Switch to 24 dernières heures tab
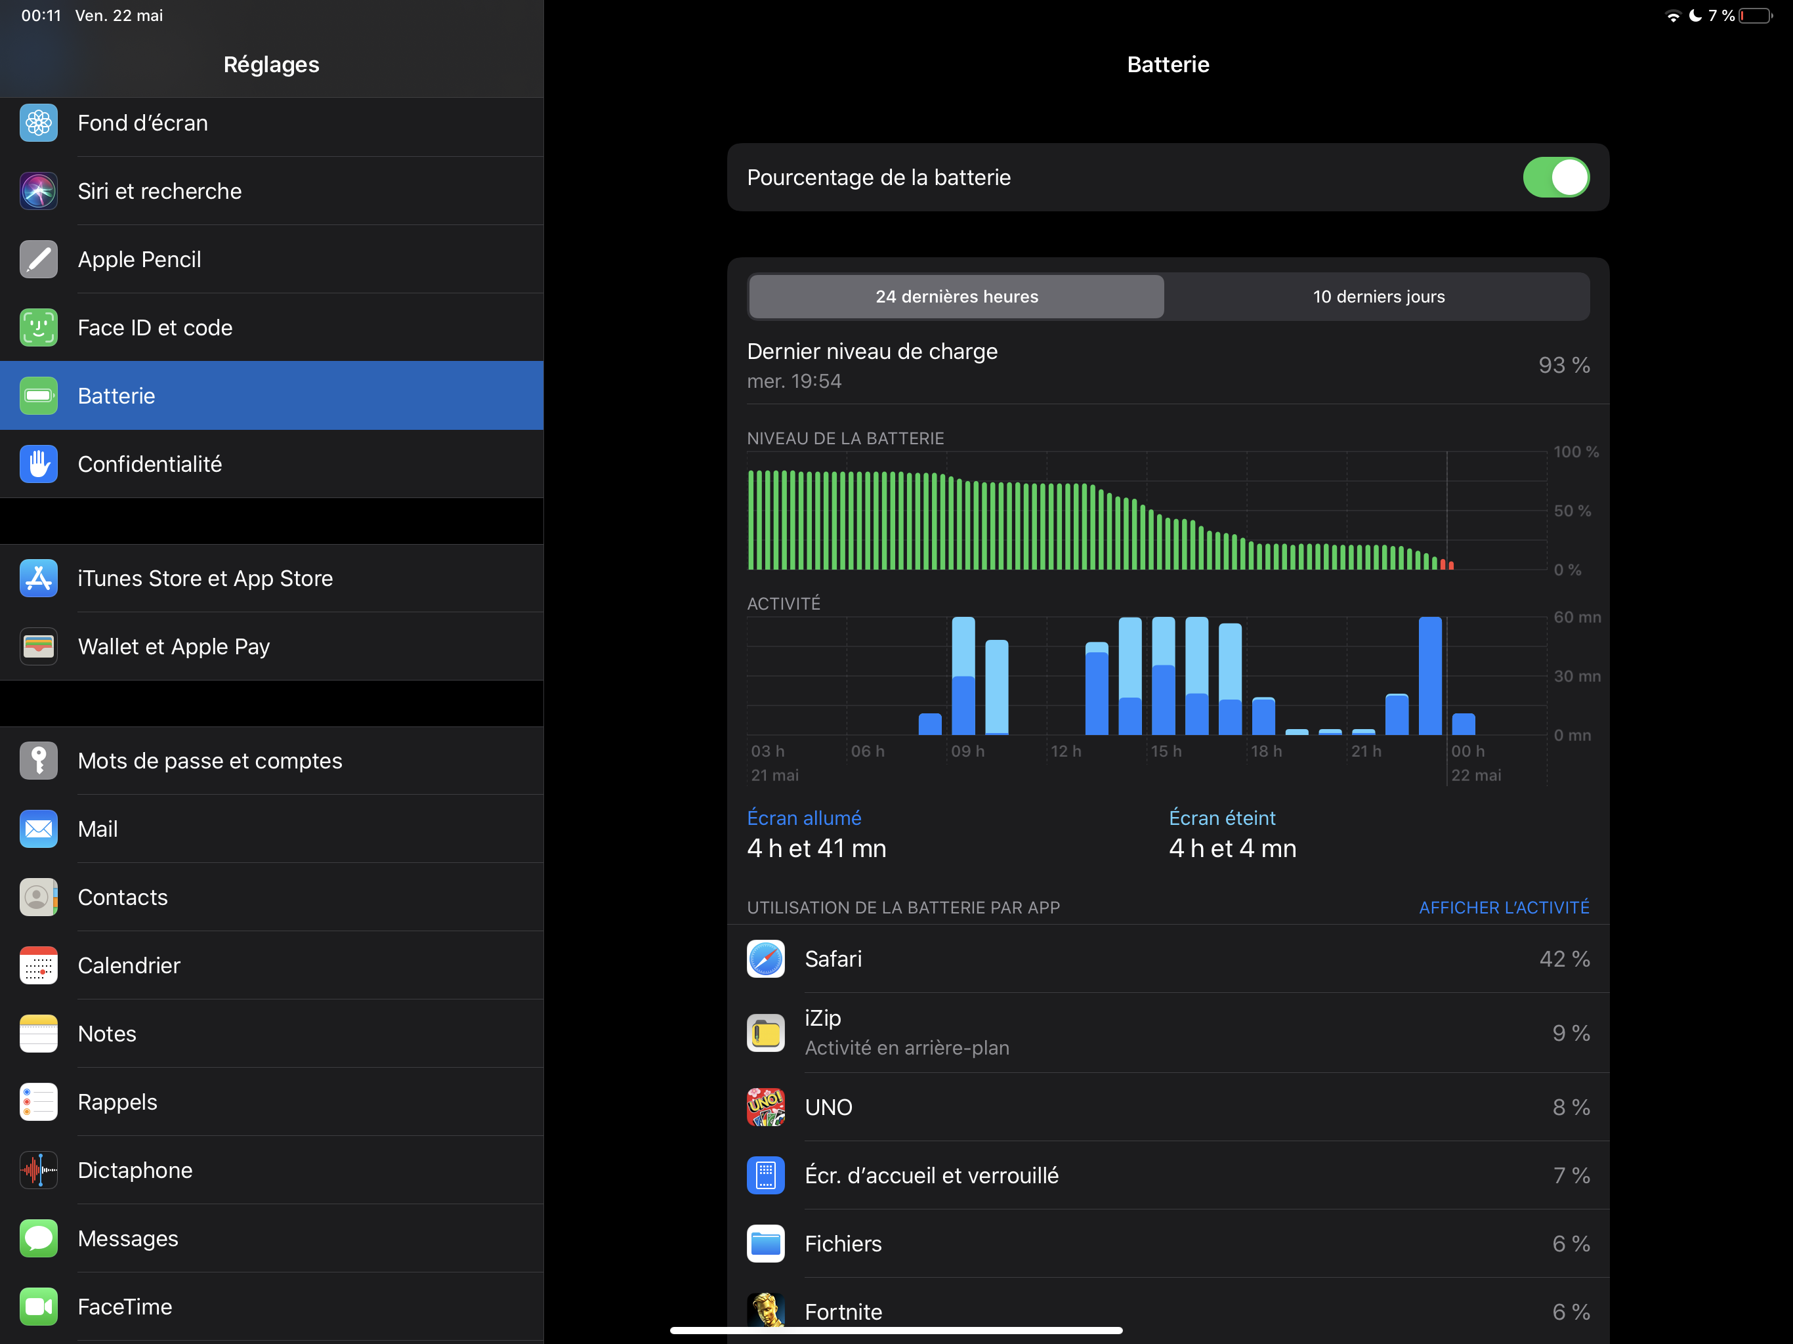This screenshot has width=1793, height=1344. coord(956,297)
